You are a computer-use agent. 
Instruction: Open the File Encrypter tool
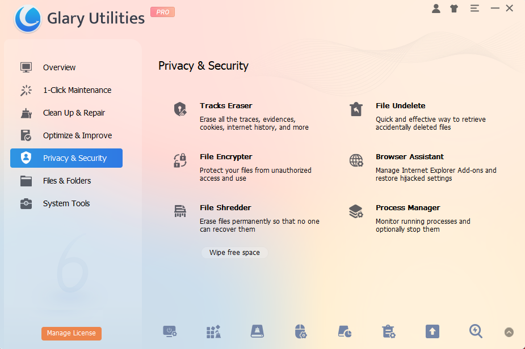click(x=226, y=157)
